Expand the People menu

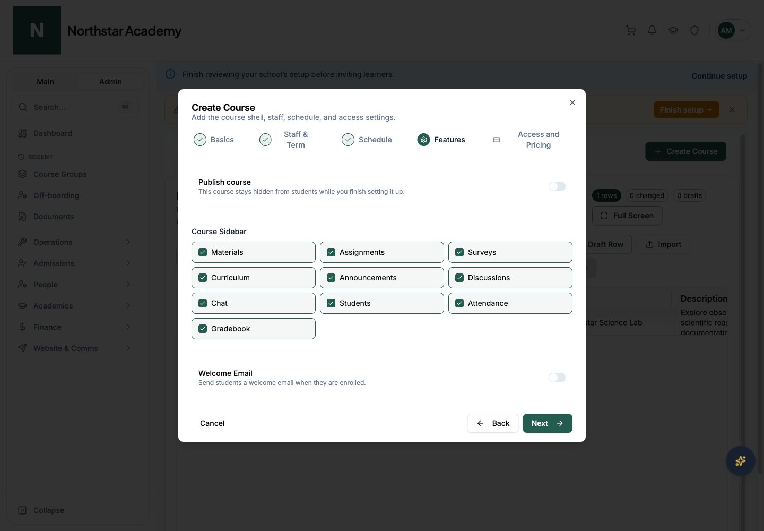click(75, 285)
